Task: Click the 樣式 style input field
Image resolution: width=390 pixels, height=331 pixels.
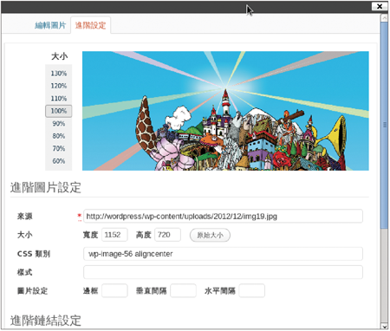Action: click(x=223, y=272)
